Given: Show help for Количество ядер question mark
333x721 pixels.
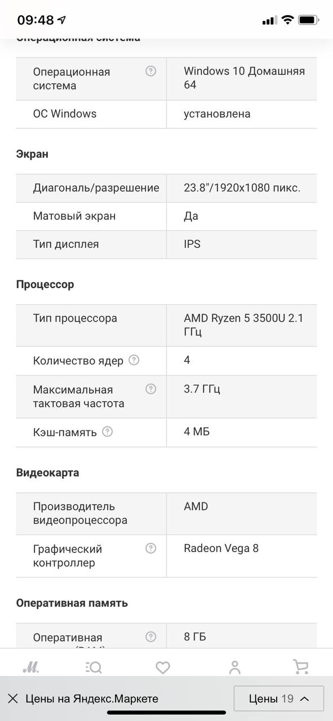Looking at the screenshot, I should tap(134, 360).
